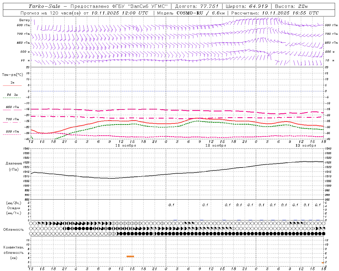Select the 'Широта: 64.919' latitude value

click(x=247, y=6)
